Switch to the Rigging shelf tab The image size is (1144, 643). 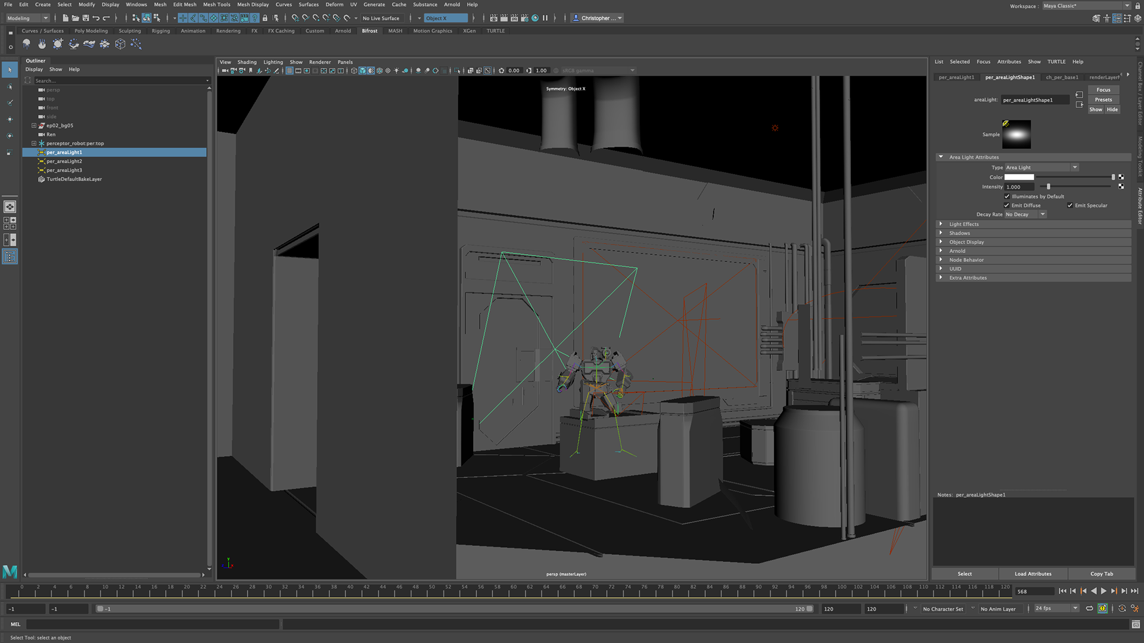tap(160, 31)
